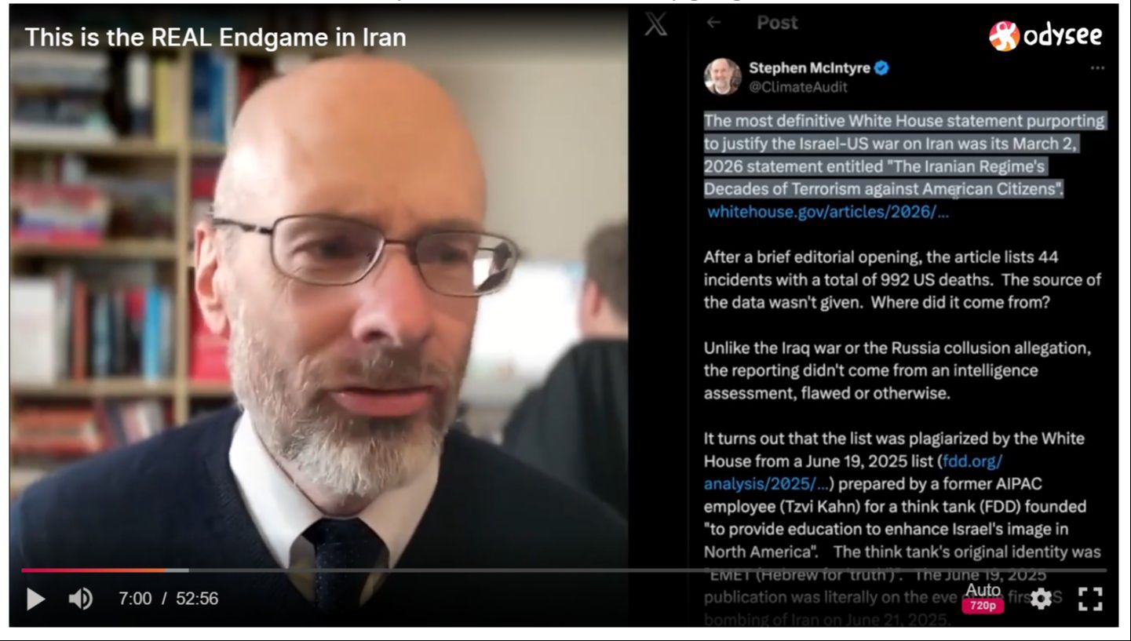Click the Post header label
This screenshot has height=641, width=1131.
tap(777, 23)
